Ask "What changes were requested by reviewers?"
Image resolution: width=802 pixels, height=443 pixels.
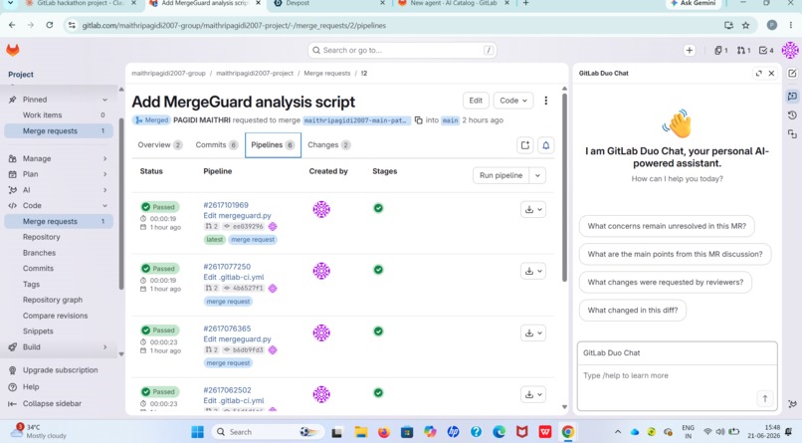point(665,282)
